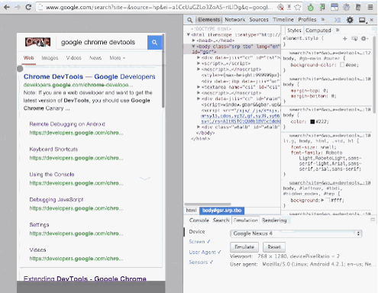Image resolution: width=378 pixels, height=293 pixels.
Task: Expand the div id="main" node
Action: coord(199,98)
